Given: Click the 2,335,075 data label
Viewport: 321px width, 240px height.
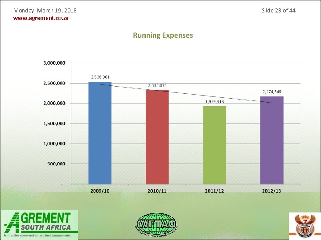Looking at the screenshot, I should [157, 85].
